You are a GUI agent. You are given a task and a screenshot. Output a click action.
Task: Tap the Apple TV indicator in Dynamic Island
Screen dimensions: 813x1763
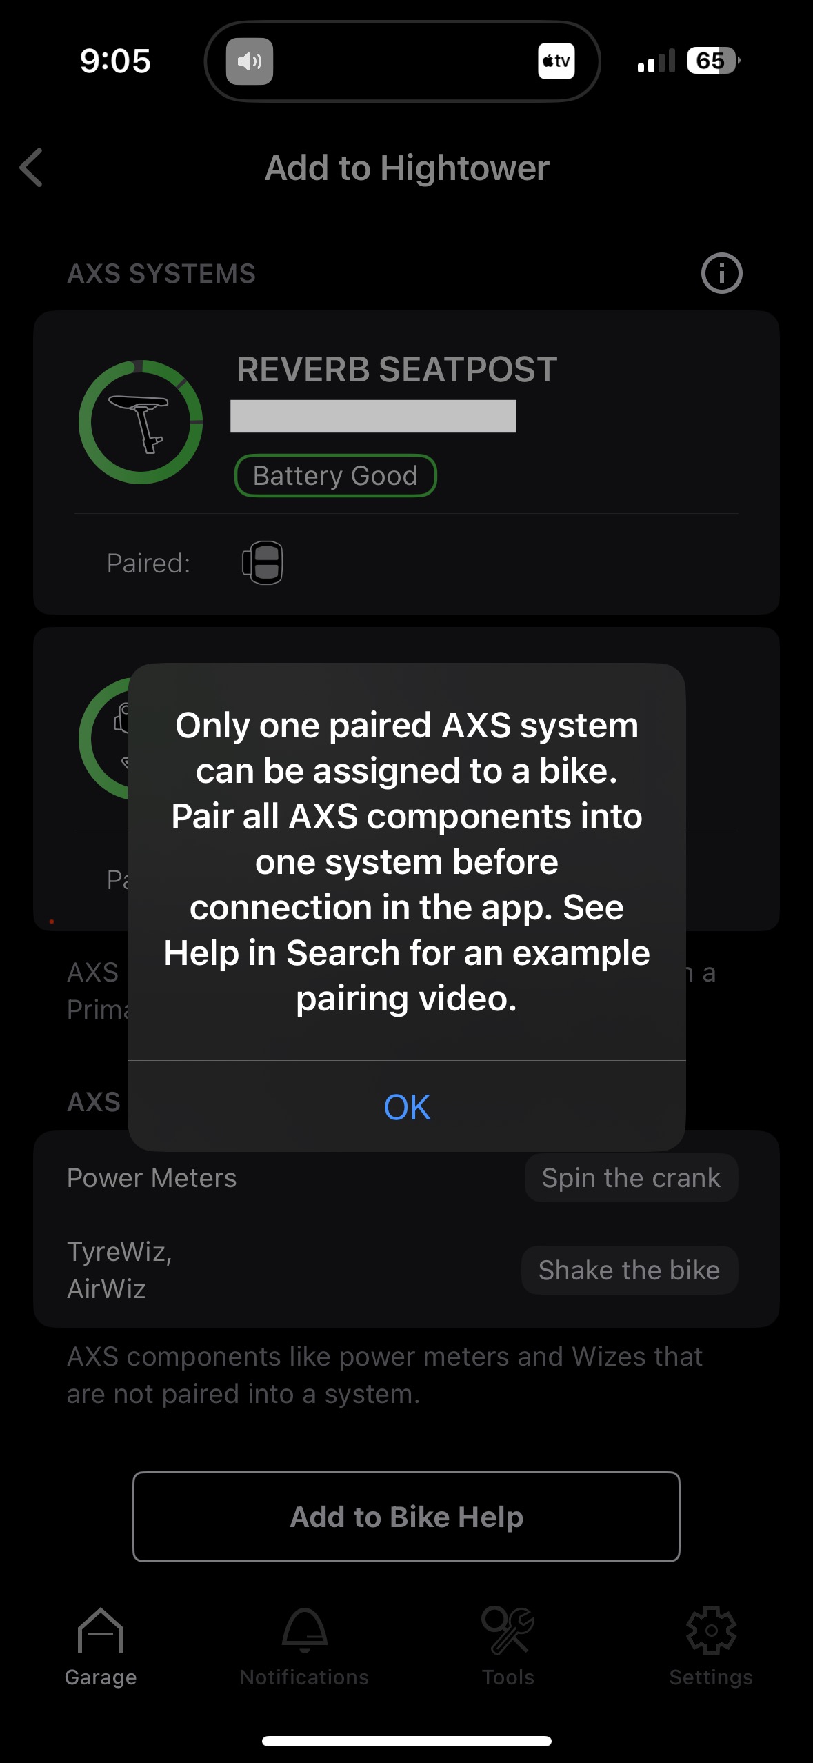tap(556, 61)
